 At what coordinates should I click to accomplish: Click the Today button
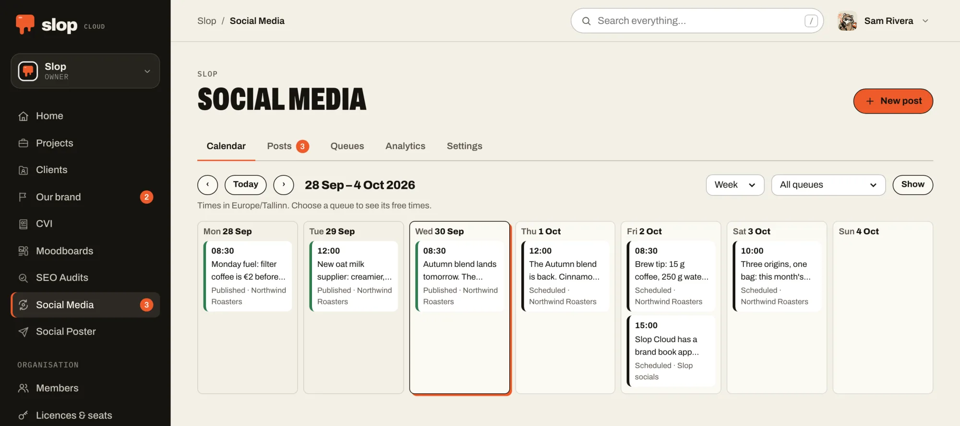[x=245, y=185]
